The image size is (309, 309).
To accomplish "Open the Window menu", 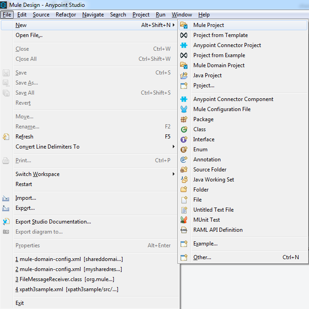I will coord(182,15).
